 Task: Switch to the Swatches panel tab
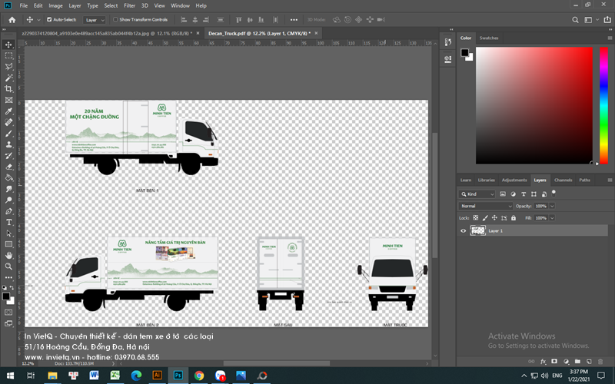(x=488, y=38)
